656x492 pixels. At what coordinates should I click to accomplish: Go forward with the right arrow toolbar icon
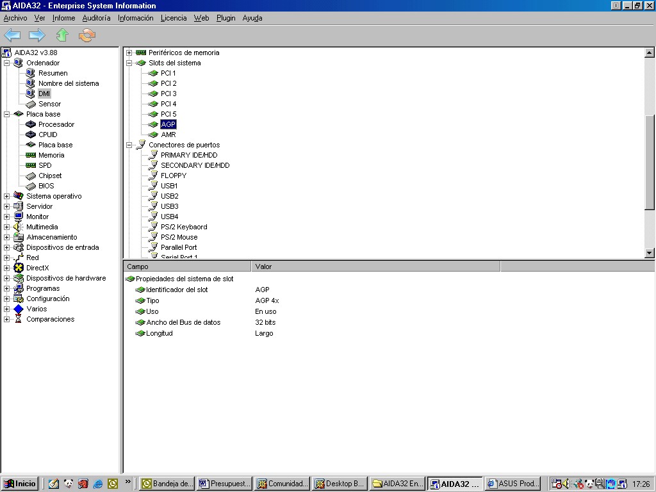point(37,35)
